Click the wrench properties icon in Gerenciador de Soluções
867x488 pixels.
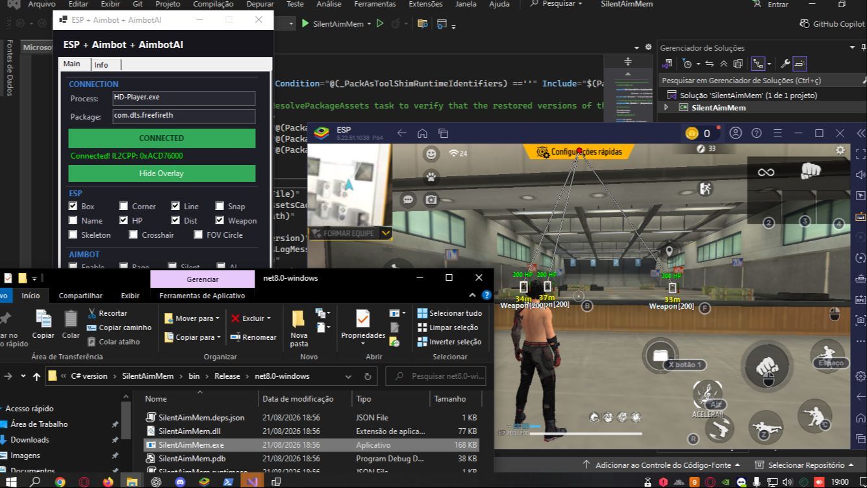pos(785,64)
